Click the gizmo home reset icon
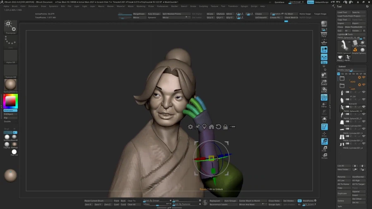The image size is (372, 209). [211, 127]
